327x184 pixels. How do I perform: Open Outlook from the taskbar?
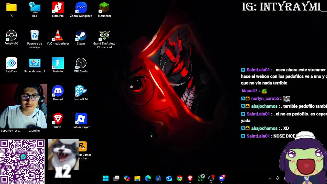tap(169, 178)
